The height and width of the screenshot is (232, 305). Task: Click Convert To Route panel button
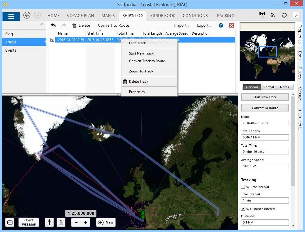[x=265, y=108]
